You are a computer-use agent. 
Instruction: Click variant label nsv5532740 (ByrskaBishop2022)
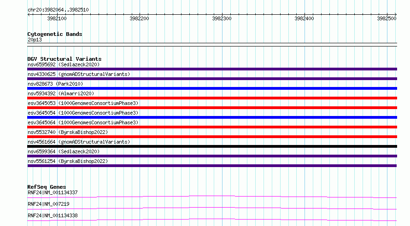click(x=68, y=132)
